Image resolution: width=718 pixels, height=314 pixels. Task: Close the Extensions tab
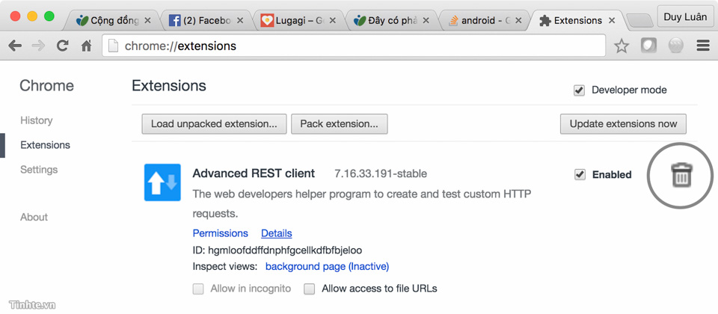coord(613,20)
